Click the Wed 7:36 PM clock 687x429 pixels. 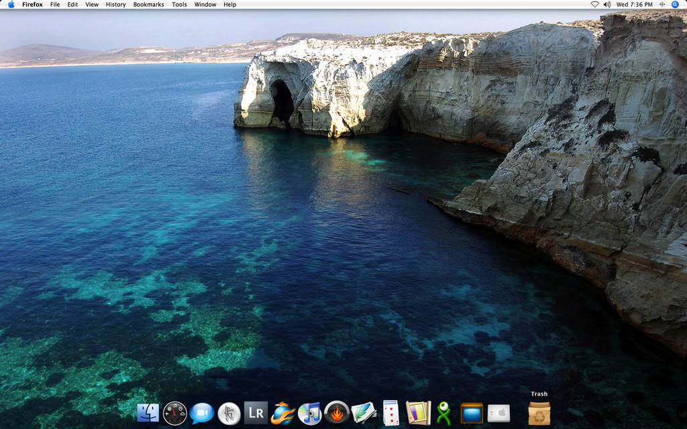pos(634,5)
